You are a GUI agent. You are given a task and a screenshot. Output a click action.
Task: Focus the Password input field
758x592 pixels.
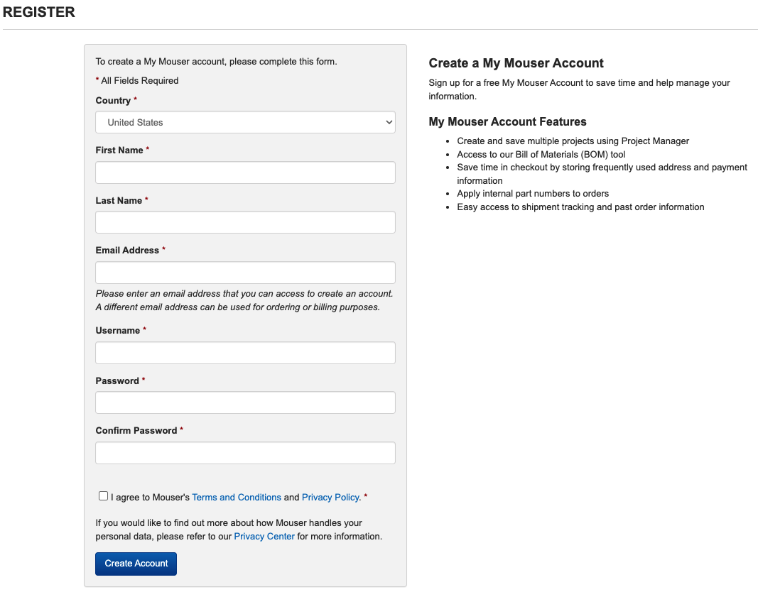coord(245,402)
